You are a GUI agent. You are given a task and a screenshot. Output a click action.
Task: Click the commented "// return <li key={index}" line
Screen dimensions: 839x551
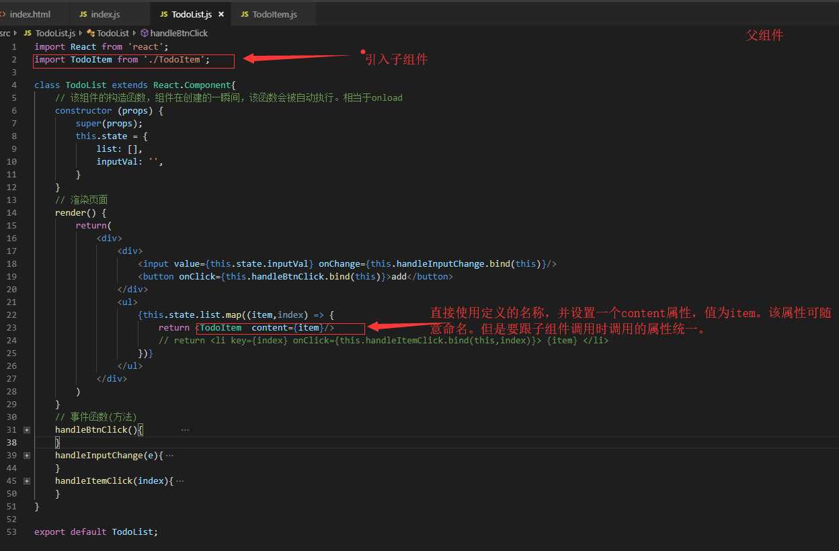tap(383, 340)
